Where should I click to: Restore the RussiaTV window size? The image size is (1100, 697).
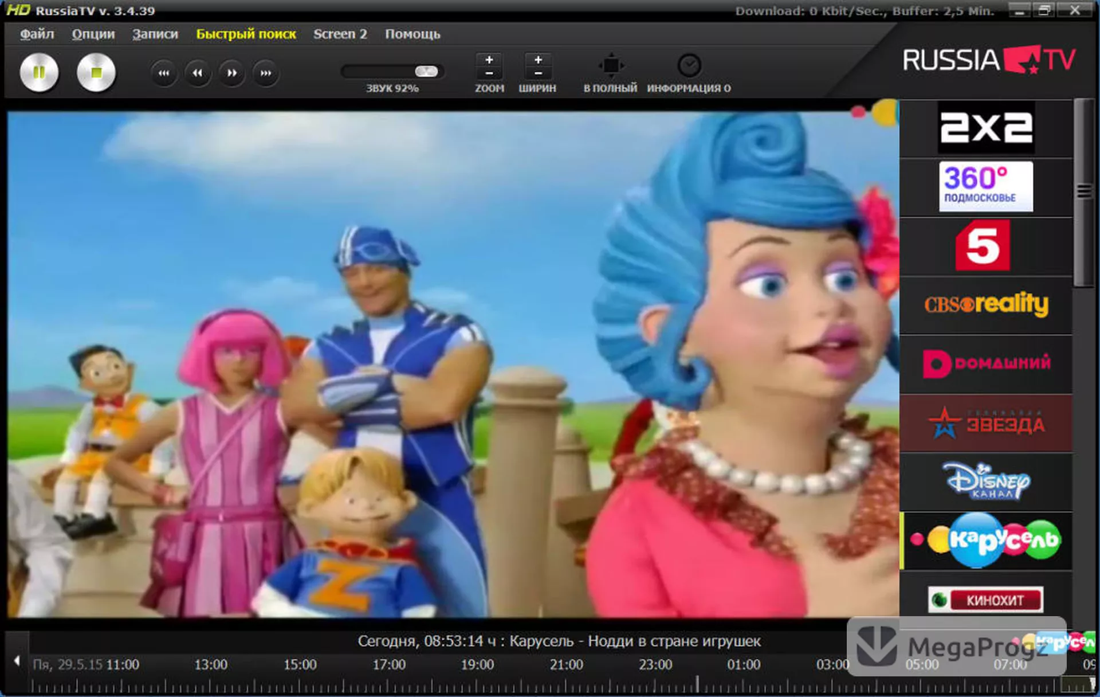click(1044, 10)
